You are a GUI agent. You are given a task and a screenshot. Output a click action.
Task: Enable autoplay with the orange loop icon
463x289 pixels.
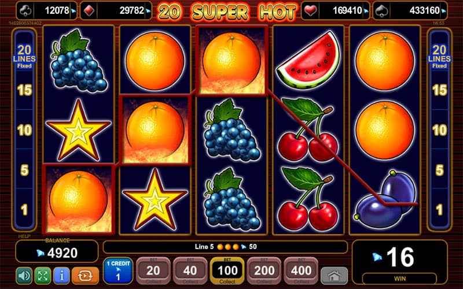coord(85,276)
